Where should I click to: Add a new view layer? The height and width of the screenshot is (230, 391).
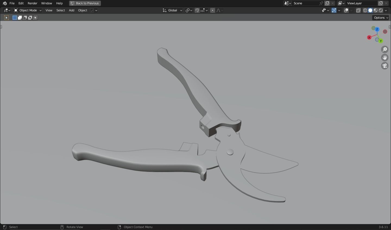coord(381,3)
